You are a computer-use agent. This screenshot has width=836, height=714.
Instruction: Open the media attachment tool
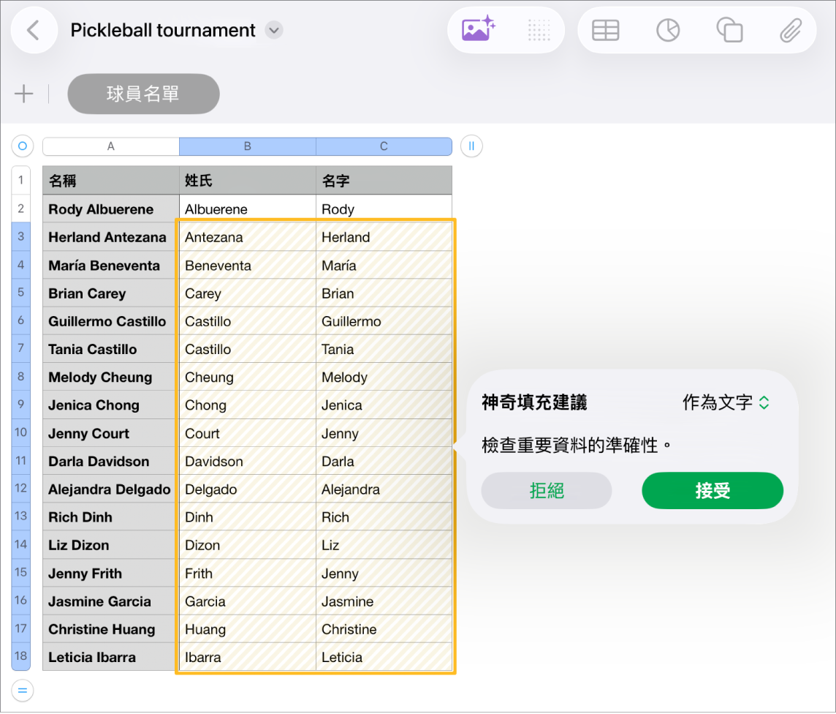point(791,30)
